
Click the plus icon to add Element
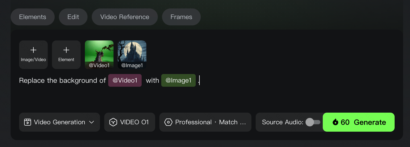(x=66, y=50)
